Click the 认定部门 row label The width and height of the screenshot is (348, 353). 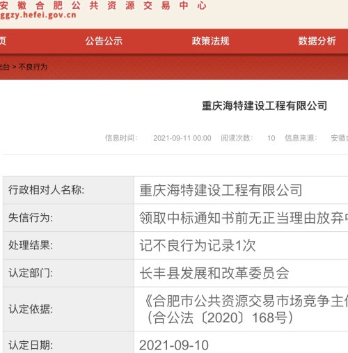pyautogui.click(x=31, y=273)
